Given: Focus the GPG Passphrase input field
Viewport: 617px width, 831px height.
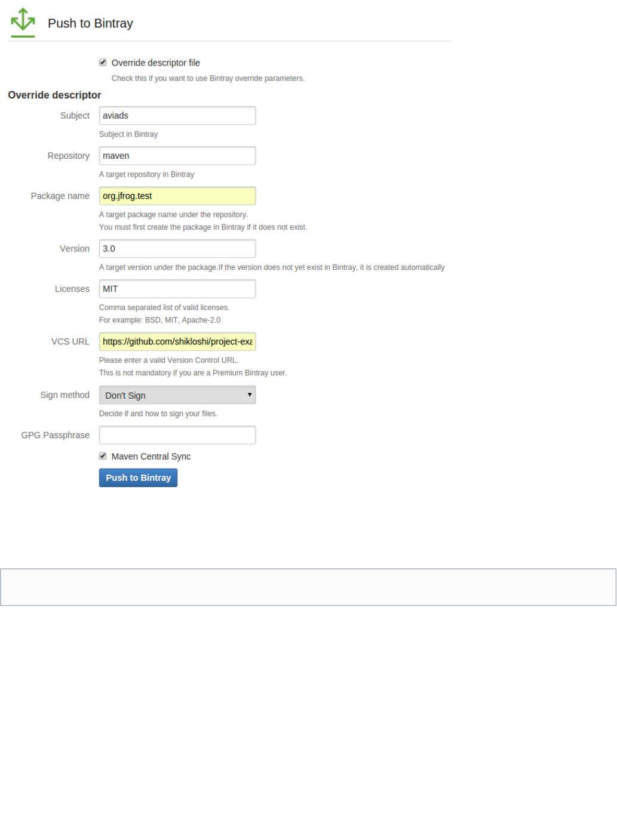Looking at the screenshot, I should pos(177,435).
